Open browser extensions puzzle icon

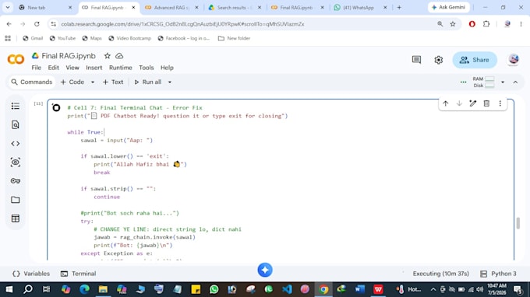(486, 24)
